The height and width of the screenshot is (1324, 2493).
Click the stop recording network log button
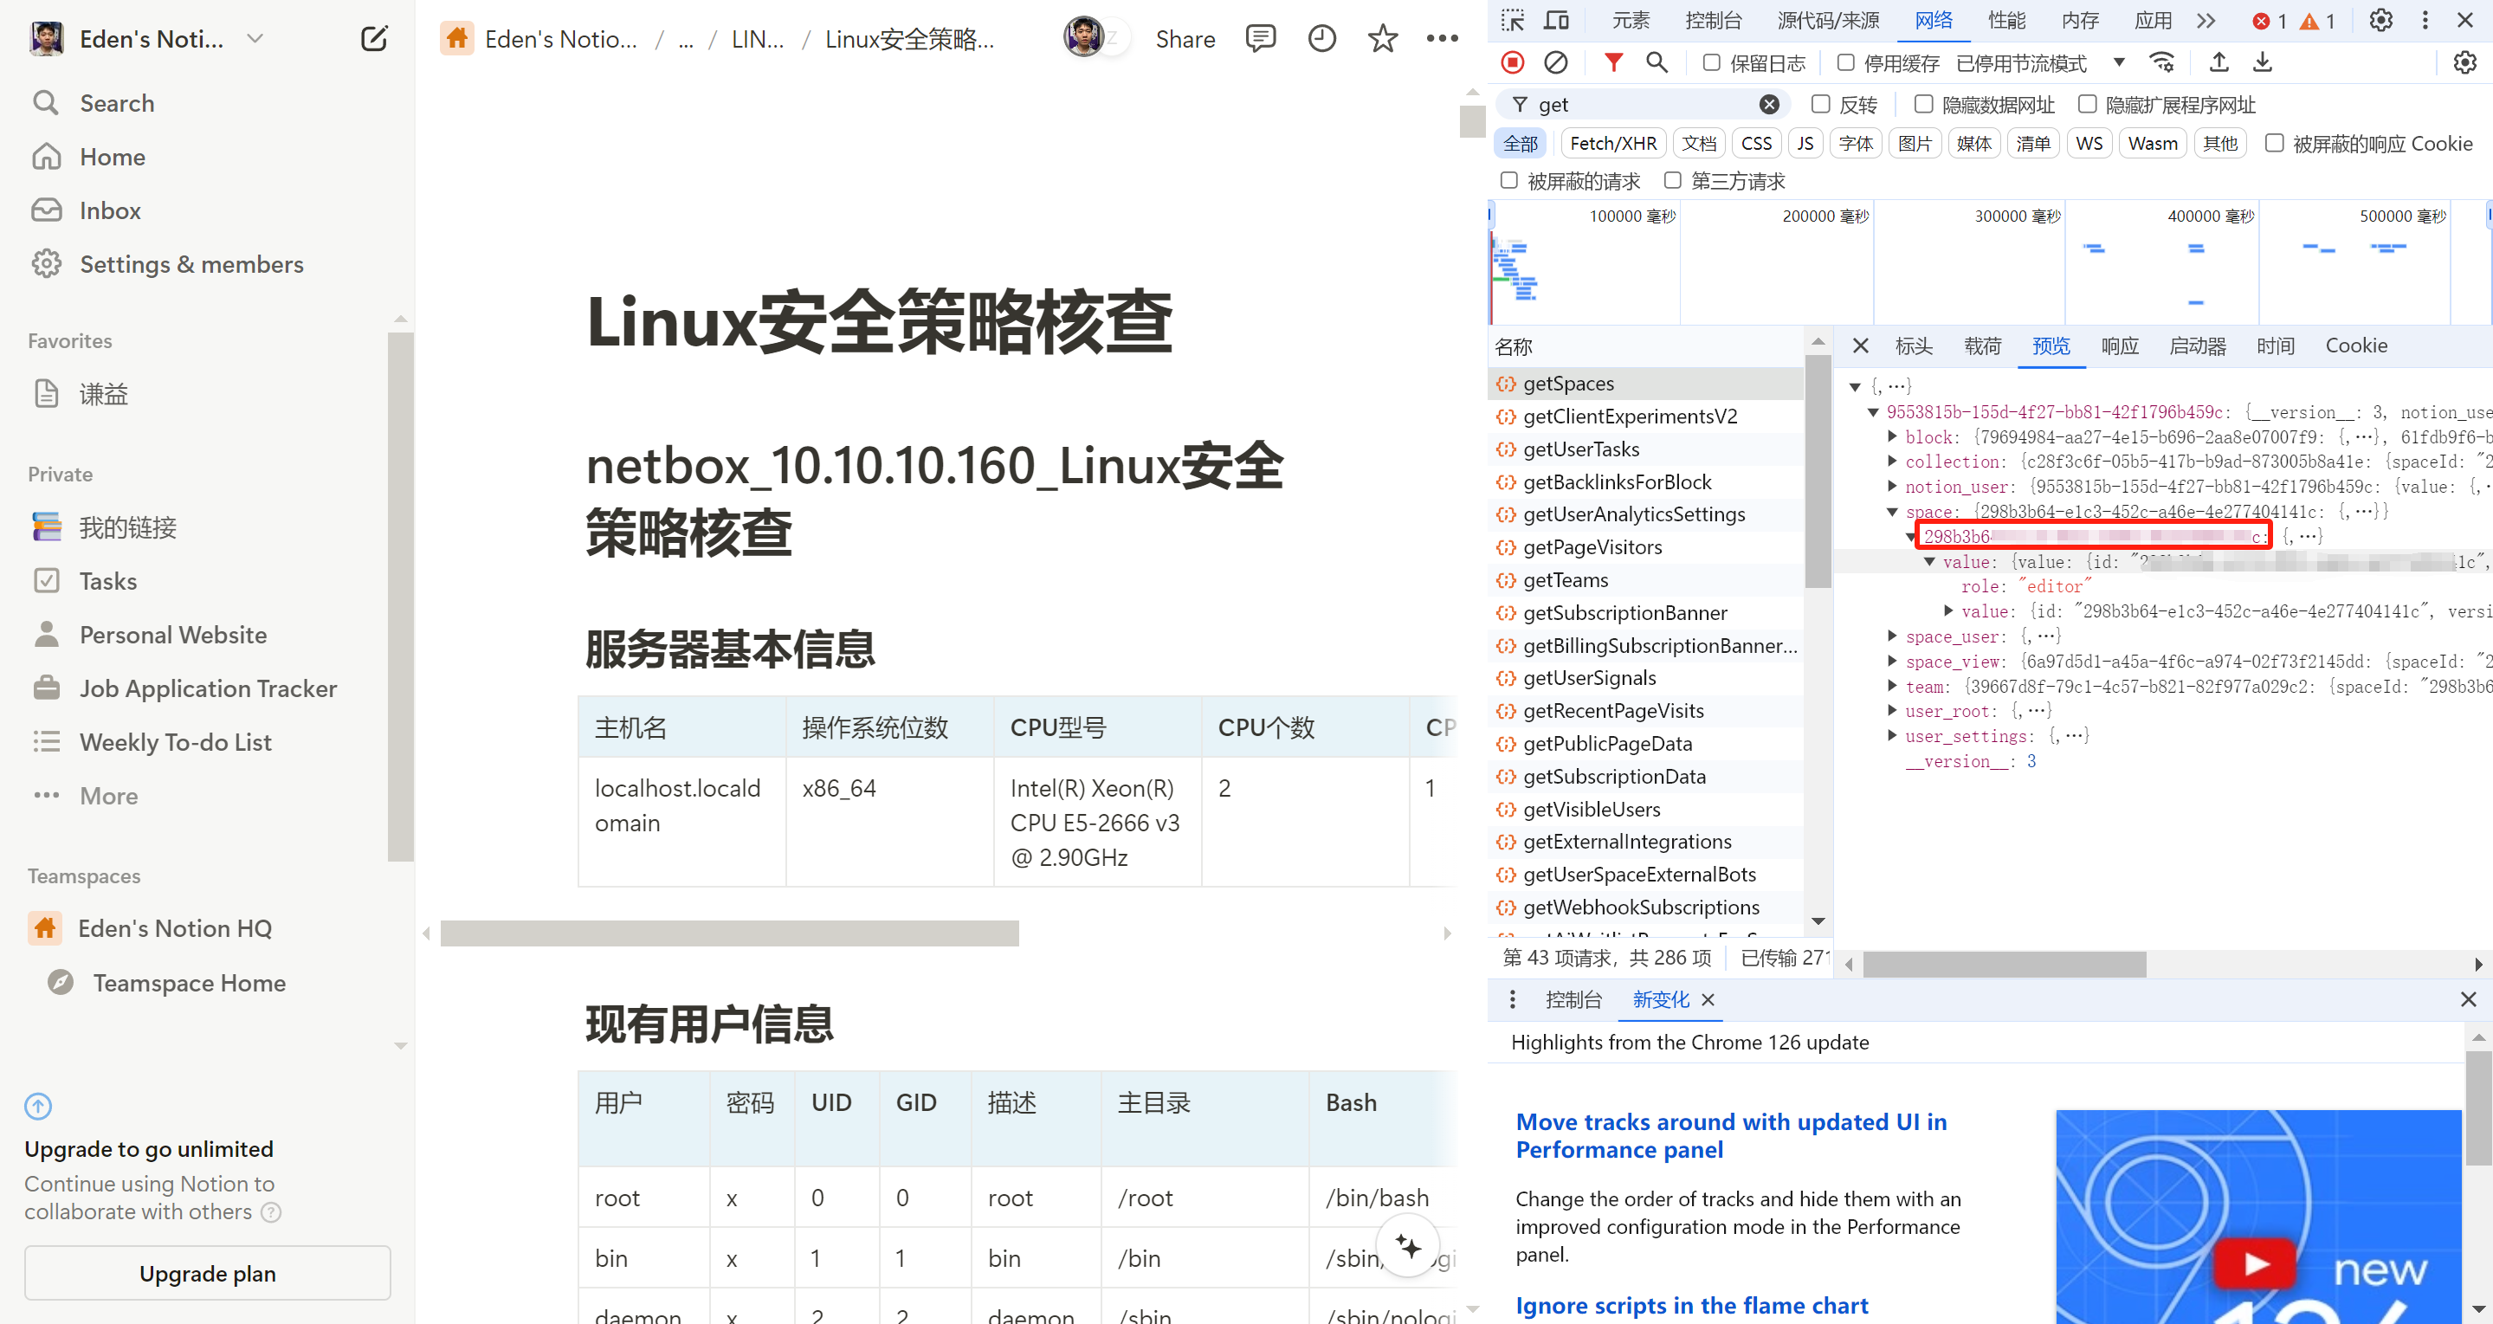[1513, 63]
